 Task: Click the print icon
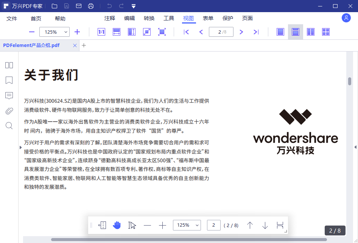point(90,6)
